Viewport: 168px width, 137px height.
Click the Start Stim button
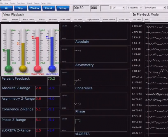pyautogui.click(x=65, y=19)
